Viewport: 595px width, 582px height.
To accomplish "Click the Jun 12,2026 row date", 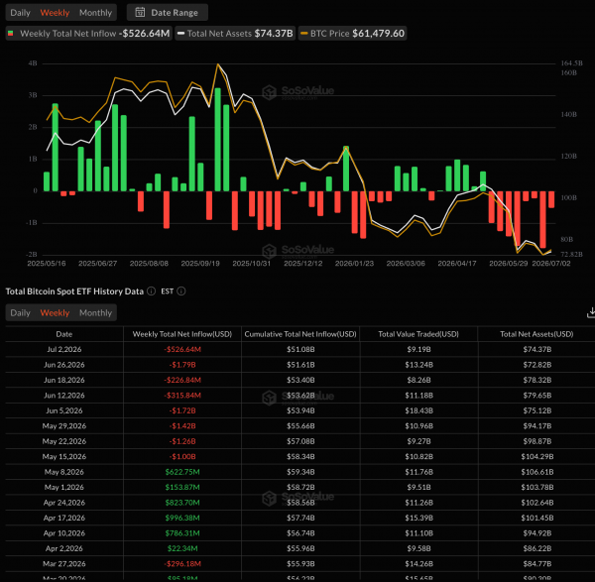I will [64, 396].
